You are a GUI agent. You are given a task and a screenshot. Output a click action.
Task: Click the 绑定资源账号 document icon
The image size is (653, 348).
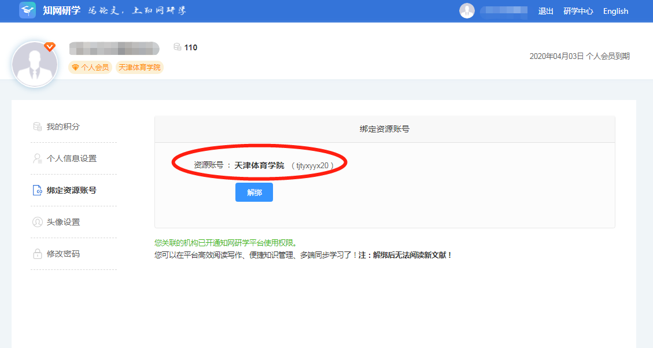pyautogui.click(x=38, y=190)
